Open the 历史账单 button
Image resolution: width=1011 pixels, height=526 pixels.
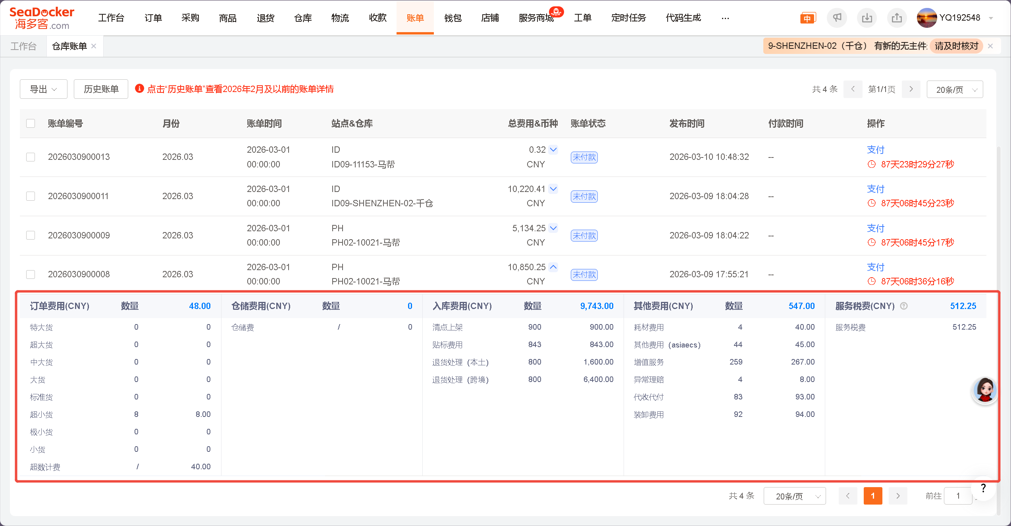click(x=100, y=89)
